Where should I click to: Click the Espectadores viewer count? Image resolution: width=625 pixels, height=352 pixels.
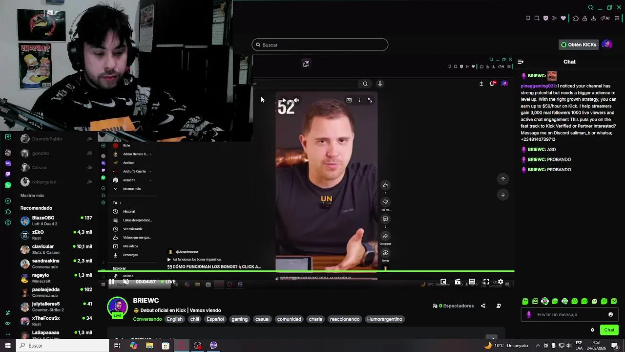453,306
